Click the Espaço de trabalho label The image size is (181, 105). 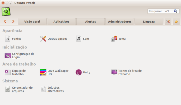tap(19, 72)
